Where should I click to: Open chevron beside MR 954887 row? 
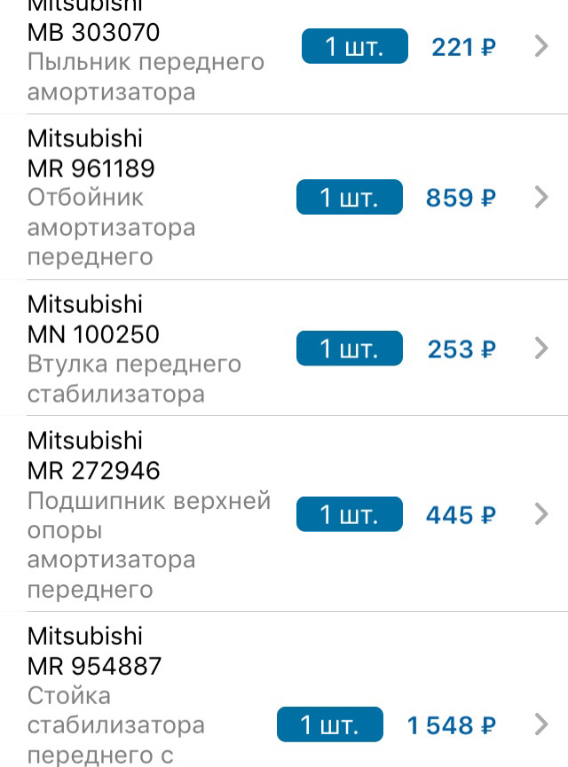coord(541,725)
